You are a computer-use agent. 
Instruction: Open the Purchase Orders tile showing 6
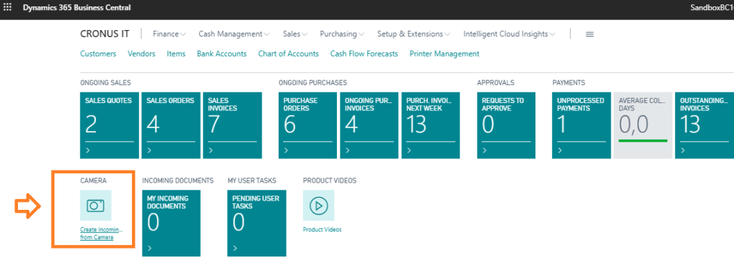(x=308, y=125)
